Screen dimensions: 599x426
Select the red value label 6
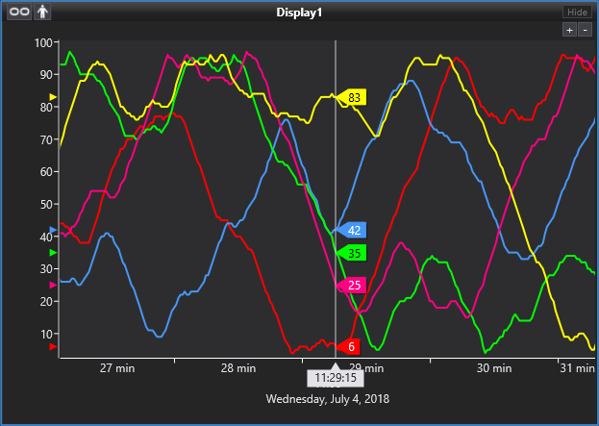(351, 346)
